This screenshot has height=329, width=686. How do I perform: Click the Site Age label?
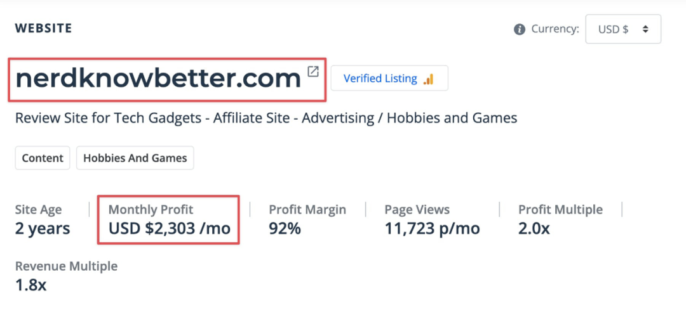click(39, 209)
